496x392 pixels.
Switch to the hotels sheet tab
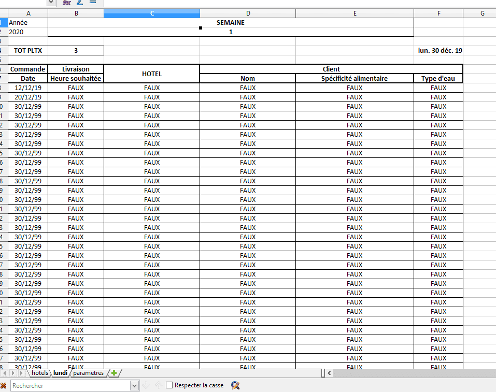click(x=40, y=373)
